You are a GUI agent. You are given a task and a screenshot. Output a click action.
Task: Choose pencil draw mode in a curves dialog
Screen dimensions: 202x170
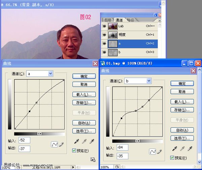click(x=61, y=144)
